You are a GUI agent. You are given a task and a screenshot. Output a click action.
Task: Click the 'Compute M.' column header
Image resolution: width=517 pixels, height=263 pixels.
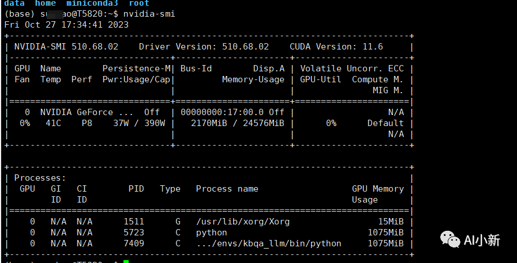[378, 79]
